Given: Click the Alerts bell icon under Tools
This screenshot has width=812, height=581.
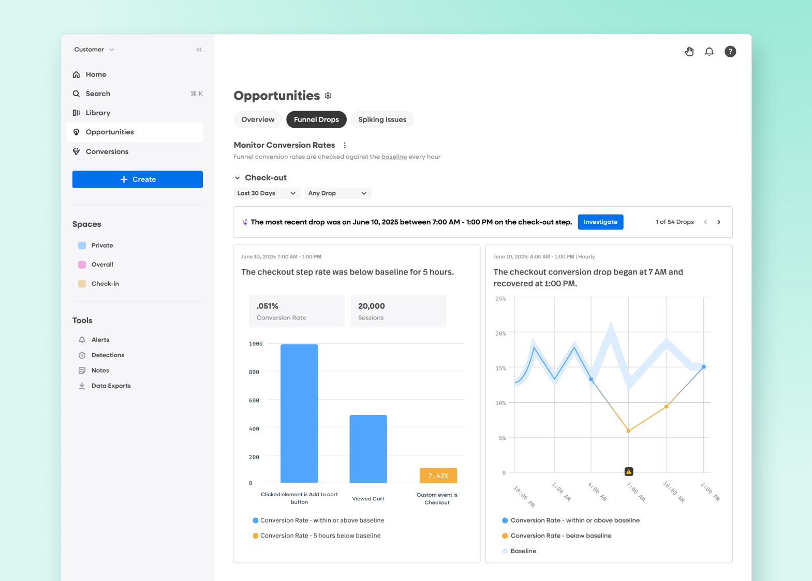Looking at the screenshot, I should tap(82, 340).
